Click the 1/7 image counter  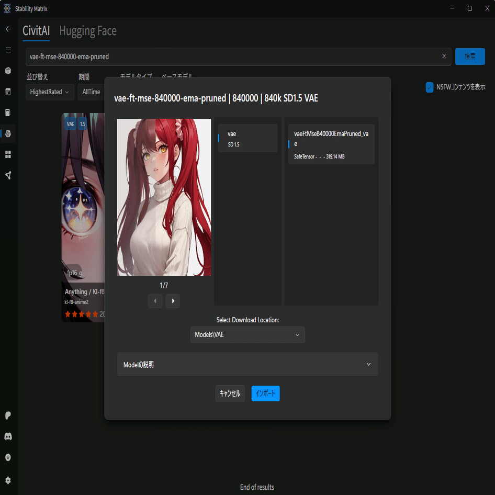tap(164, 285)
